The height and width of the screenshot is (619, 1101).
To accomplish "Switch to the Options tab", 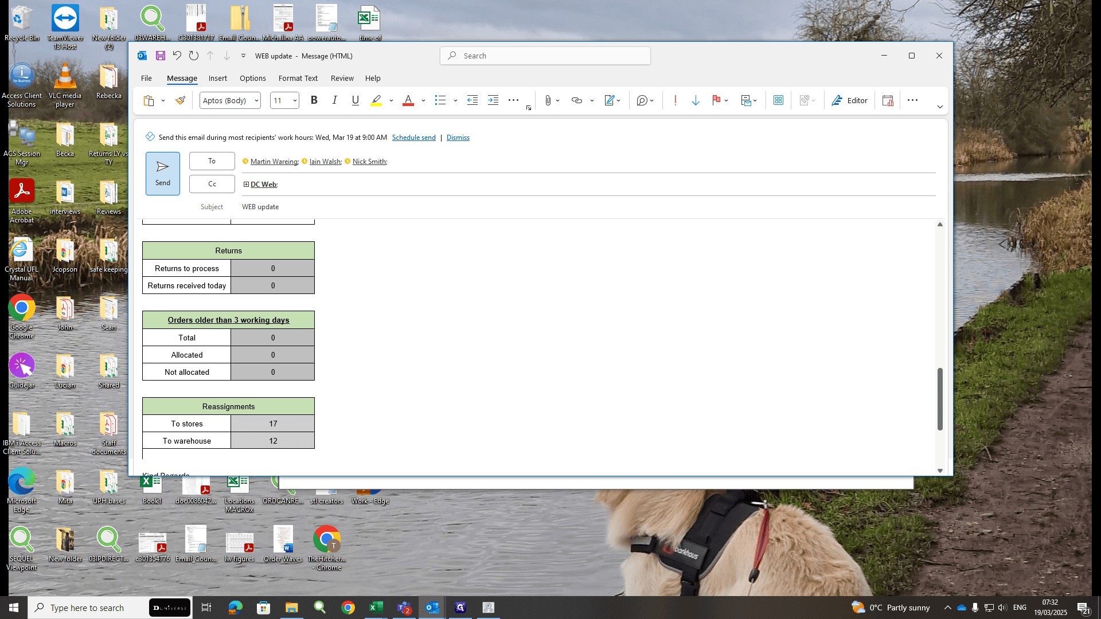I will click(253, 79).
